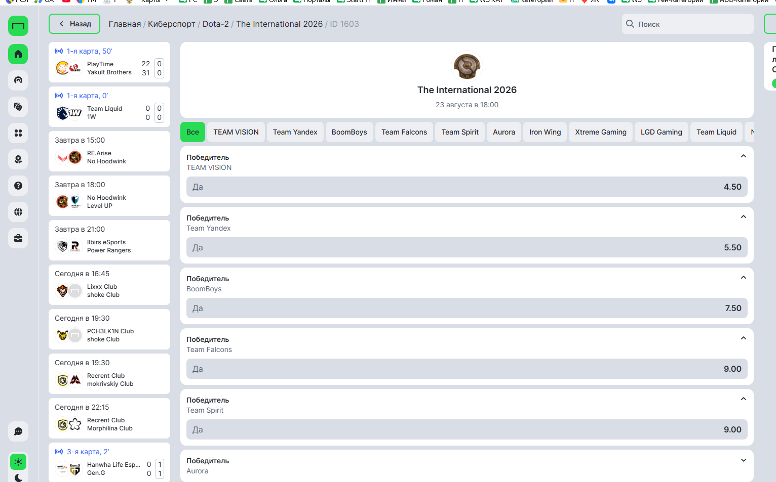Click the PlayTime team logo
This screenshot has height=482, width=776.
point(62,68)
